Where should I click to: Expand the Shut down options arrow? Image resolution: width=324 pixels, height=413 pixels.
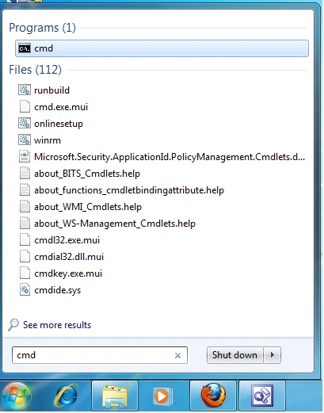[272, 355]
